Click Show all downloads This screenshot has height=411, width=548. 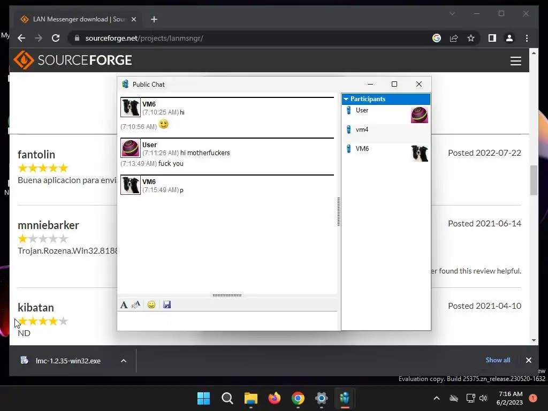[498, 360]
